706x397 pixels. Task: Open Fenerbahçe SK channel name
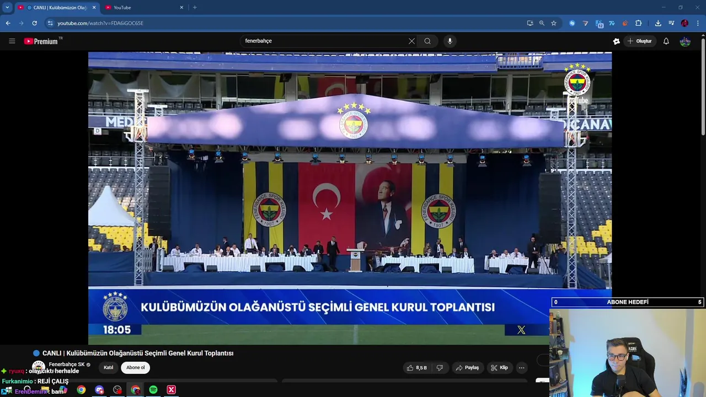67,364
